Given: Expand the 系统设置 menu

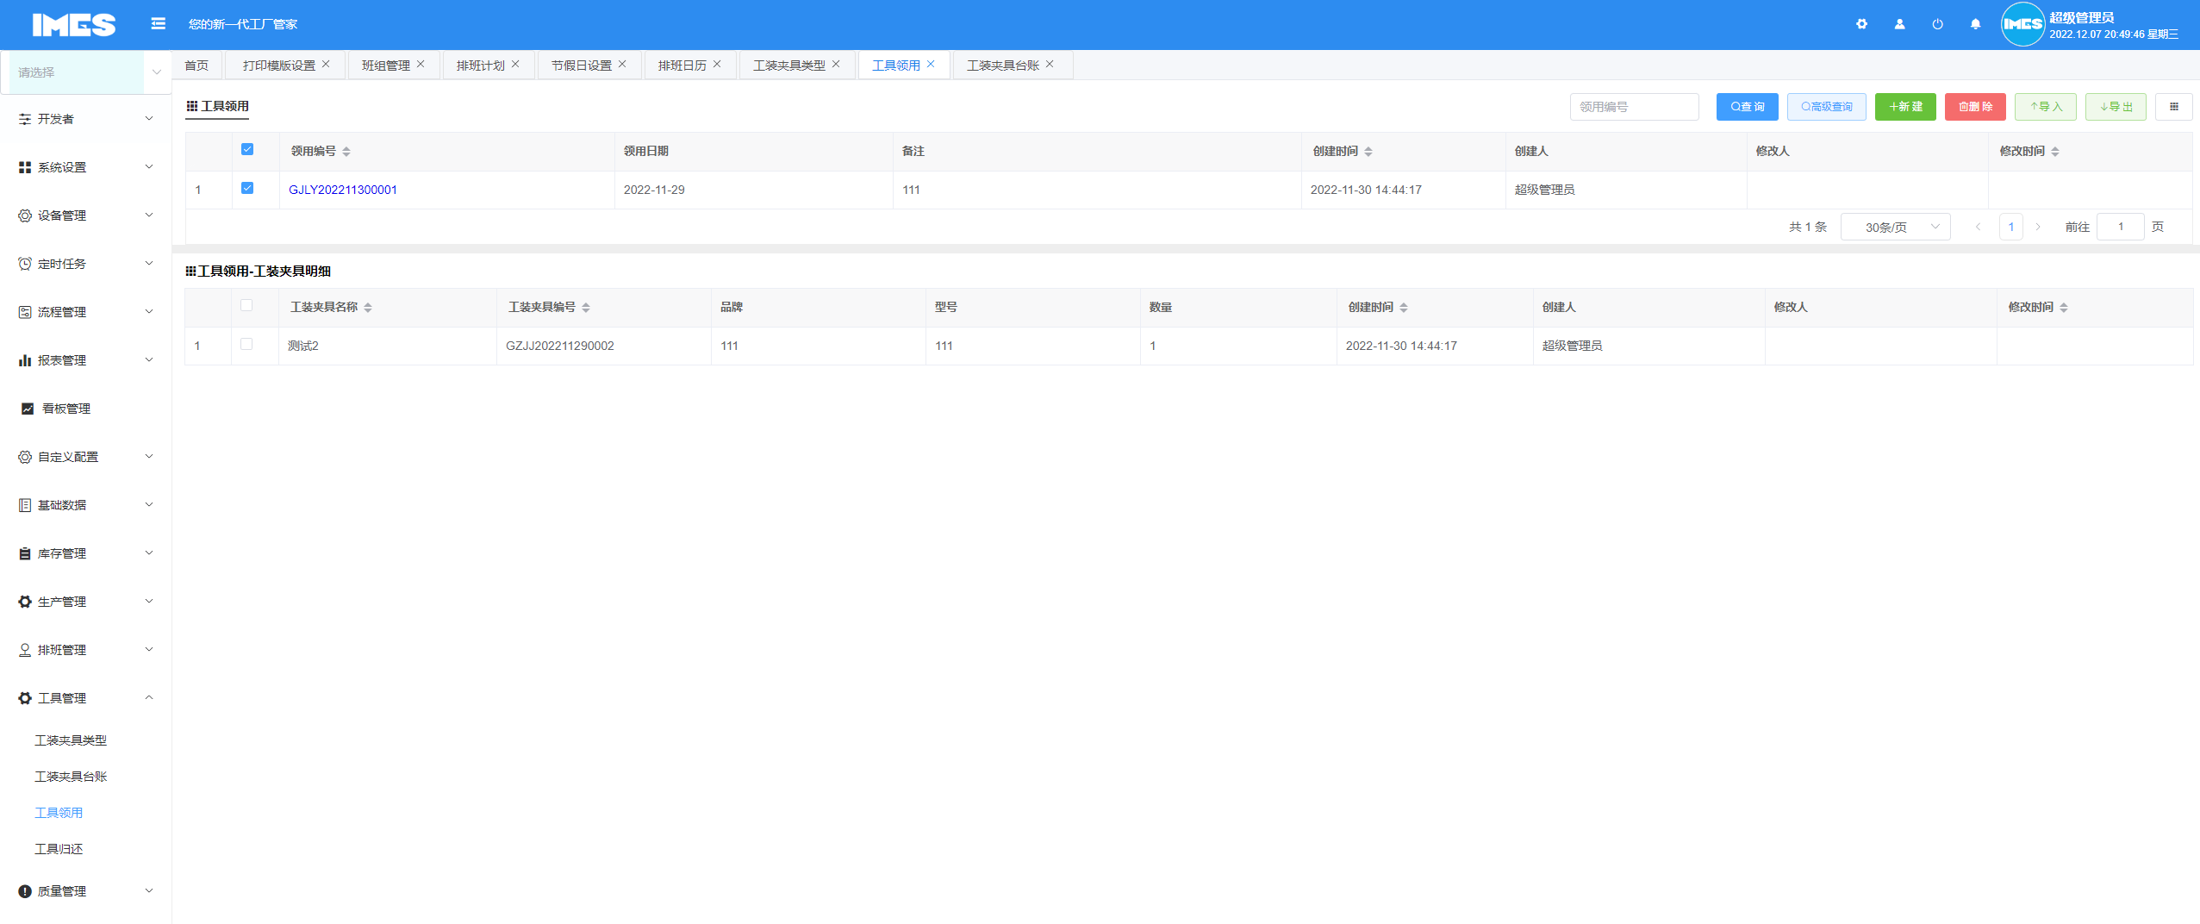Looking at the screenshot, I should (x=85, y=167).
